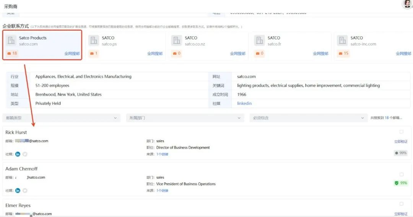Click the 共搜索到 18 个邮箱 result count
Screen dimensions: 413x217
coord(386,118)
